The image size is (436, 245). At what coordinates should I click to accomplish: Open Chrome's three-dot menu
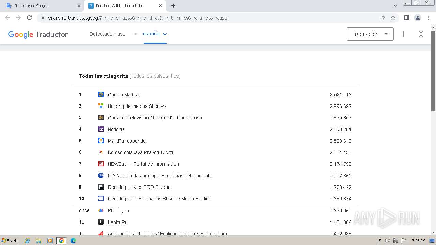point(428,18)
